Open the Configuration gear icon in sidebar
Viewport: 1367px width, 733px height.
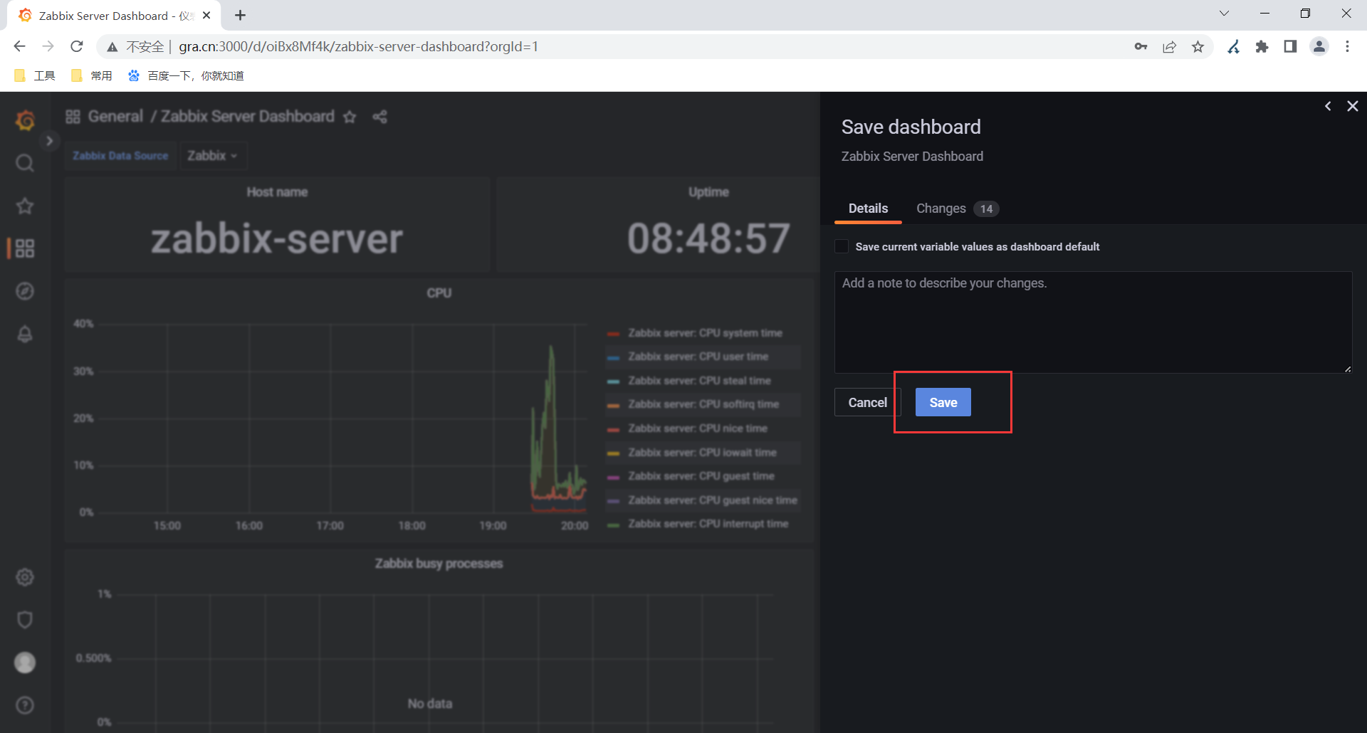pos(25,577)
